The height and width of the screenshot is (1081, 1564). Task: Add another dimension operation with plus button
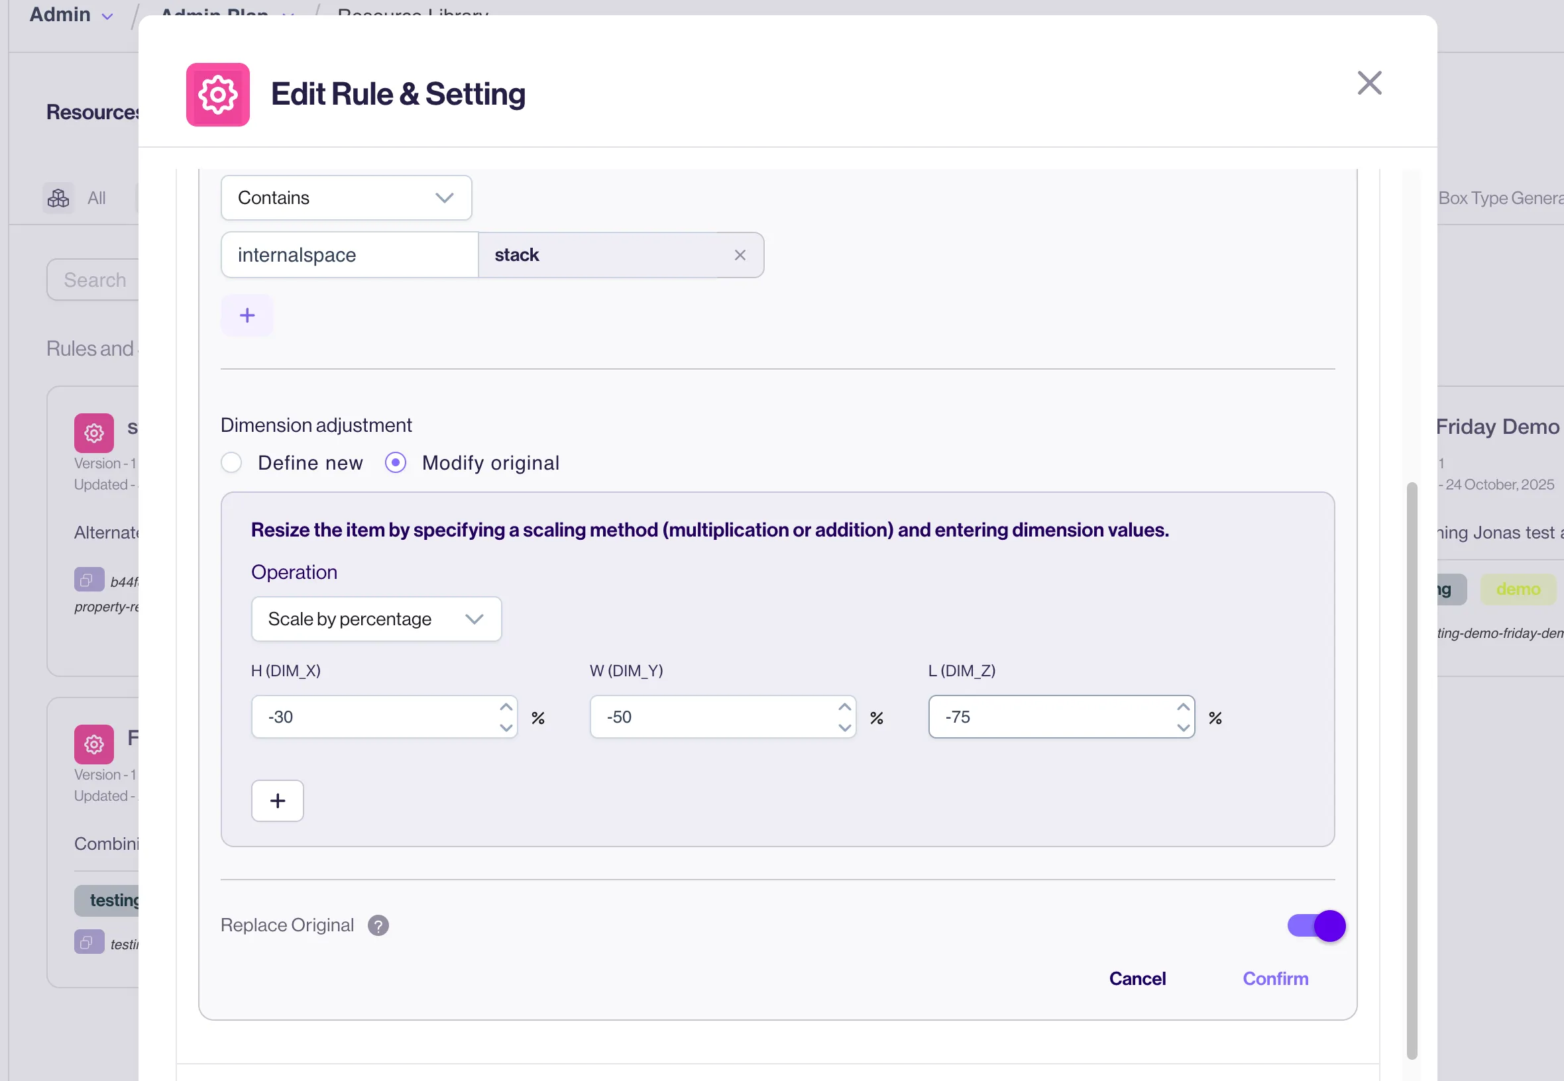(x=278, y=801)
